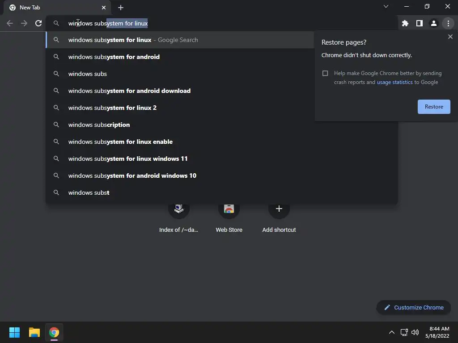Viewport: 458px width, 343px height.
Task: Open the clock showing 8:44 AM
Action: tap(437, 332)
